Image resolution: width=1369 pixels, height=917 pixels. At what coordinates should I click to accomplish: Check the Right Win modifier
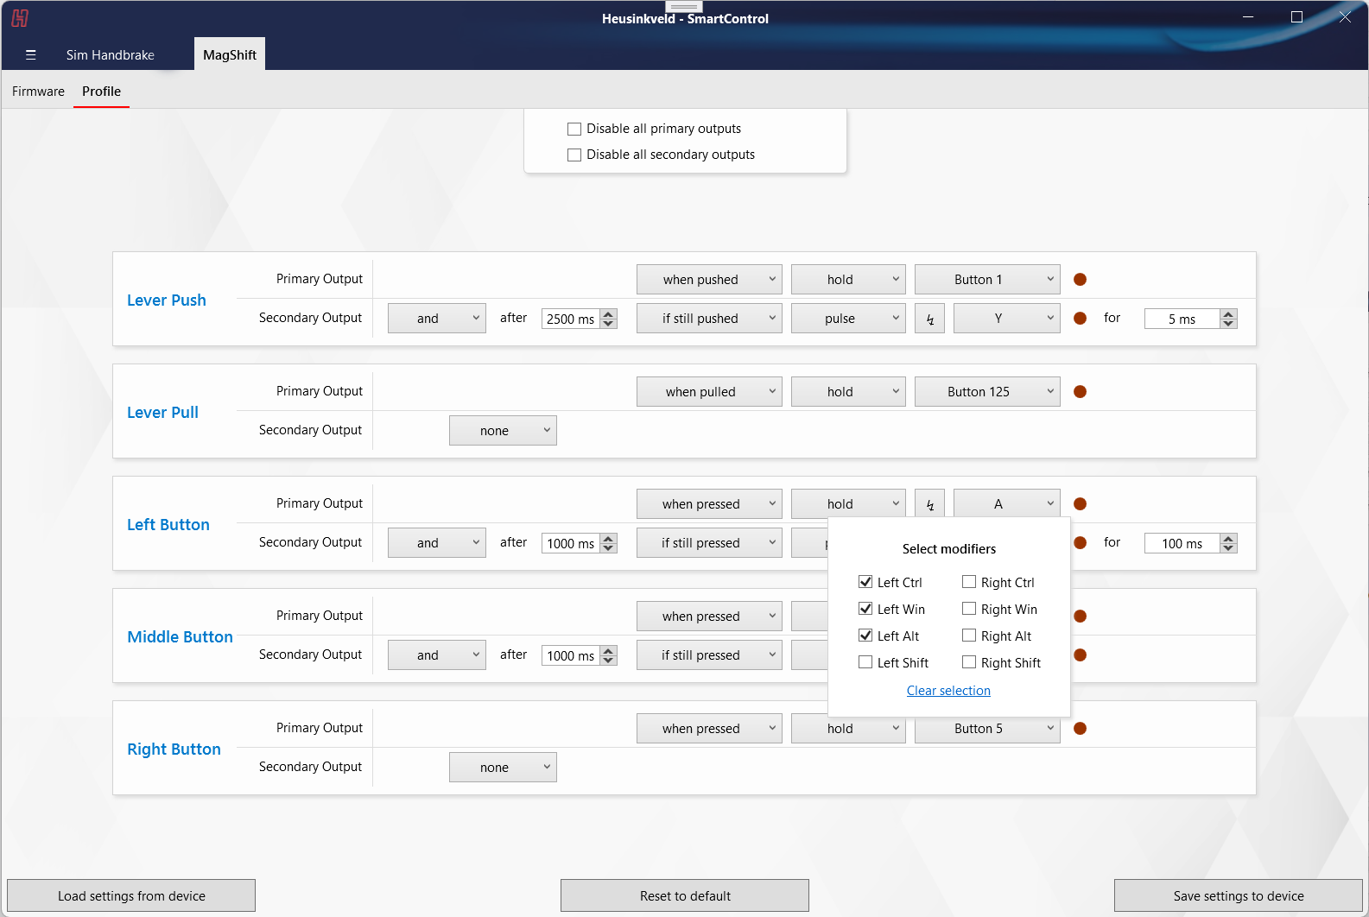[x=969, y=609]
